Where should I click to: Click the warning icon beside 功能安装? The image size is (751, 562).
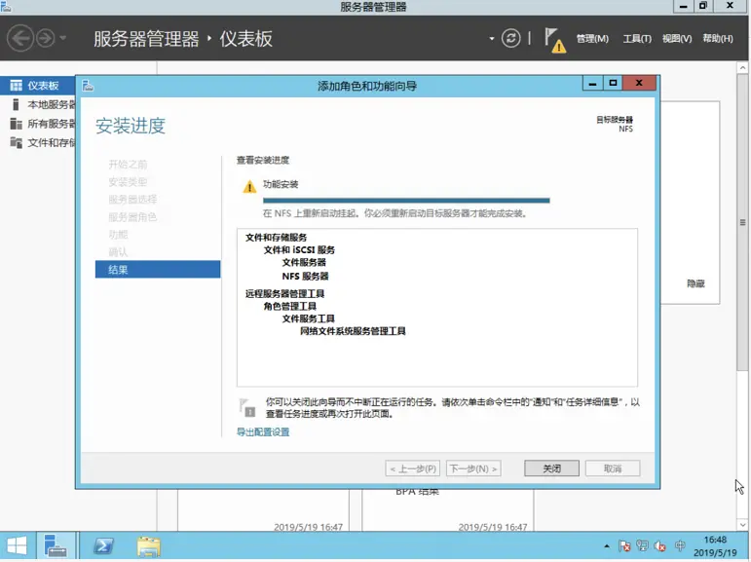pos(249,186)
